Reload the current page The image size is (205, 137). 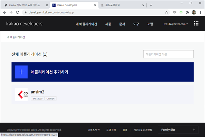(x=17, y=12)
